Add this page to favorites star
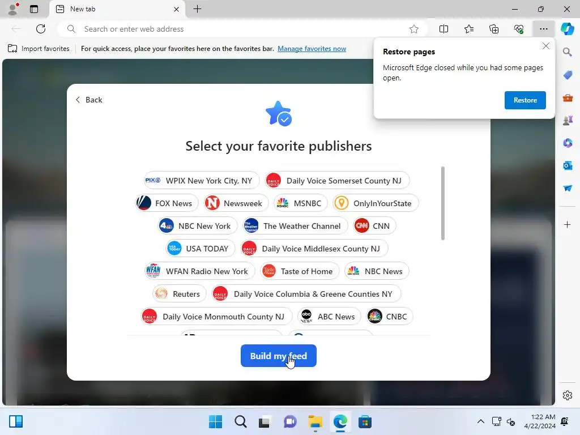Screen dimensions: 580x435 [414, 29]
